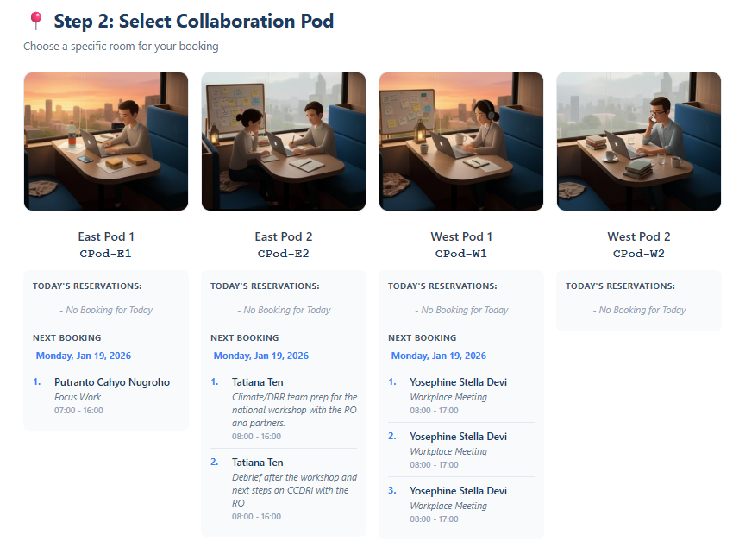Select the West Pod 2 photo thumbnail
This screenshot has width=739, height=554.
pos(638,141)
